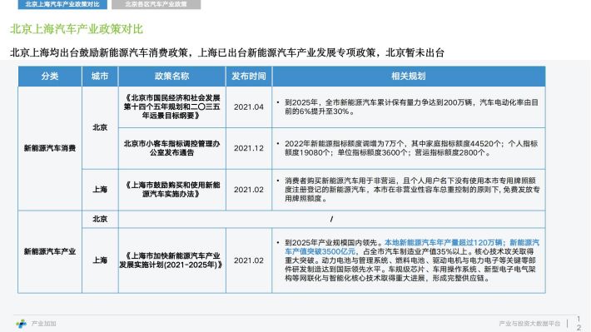Screen dimensions: 591x332
Task: Click the green title 北京上海汽车产业政策对比
Action: tap(77, 29)
